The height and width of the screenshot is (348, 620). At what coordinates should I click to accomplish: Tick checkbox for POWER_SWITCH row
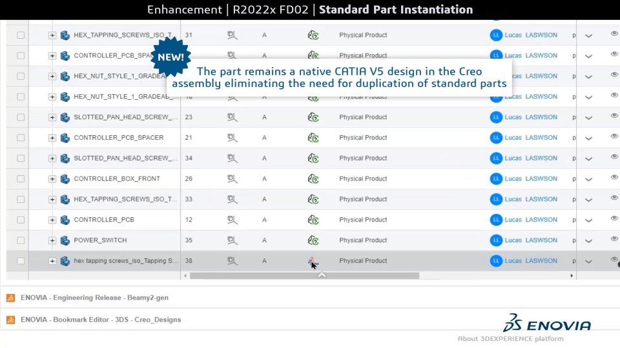21,240
